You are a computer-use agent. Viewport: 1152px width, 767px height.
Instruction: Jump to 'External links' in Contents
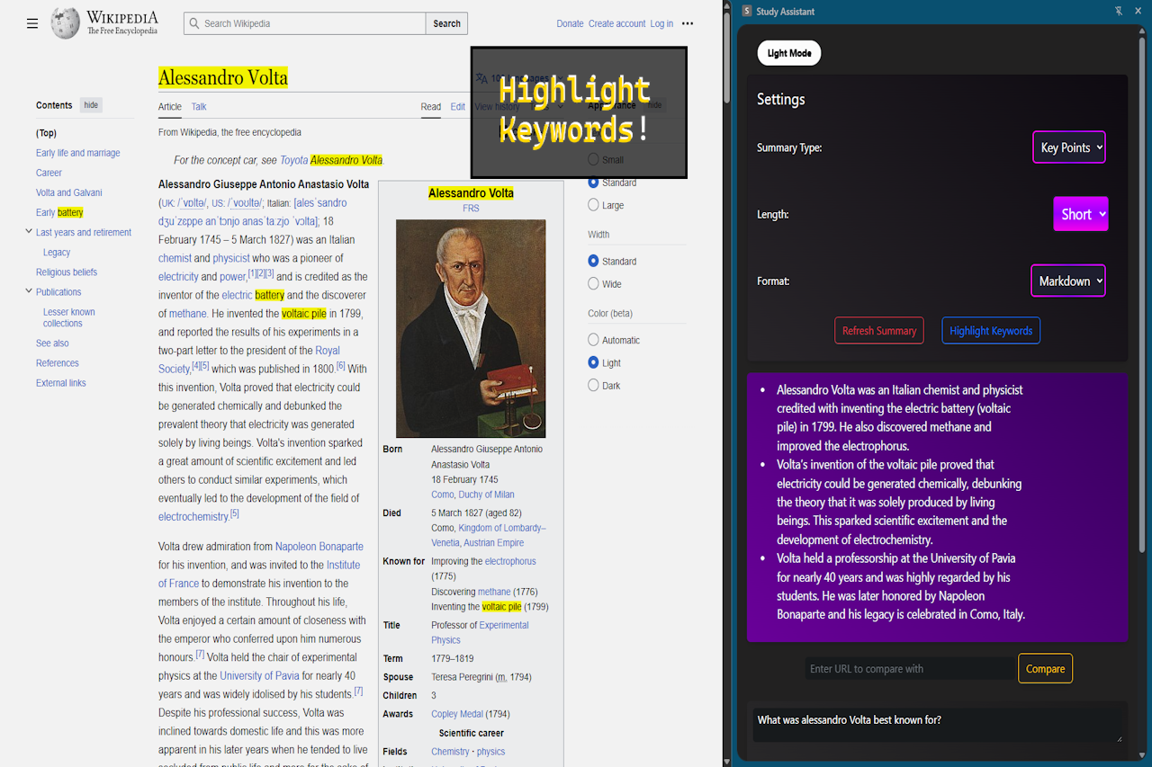(61, 382)
